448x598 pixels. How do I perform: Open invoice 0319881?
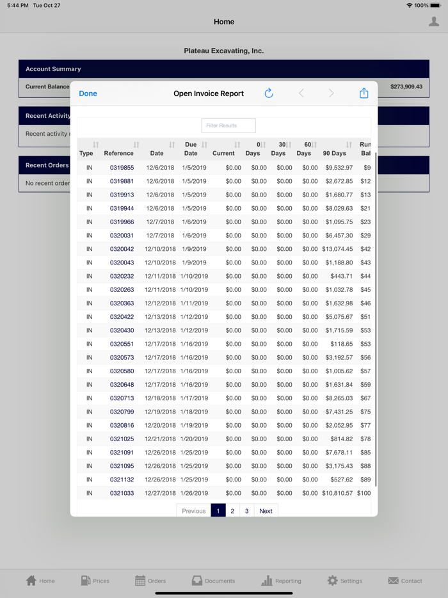[122, 181]
